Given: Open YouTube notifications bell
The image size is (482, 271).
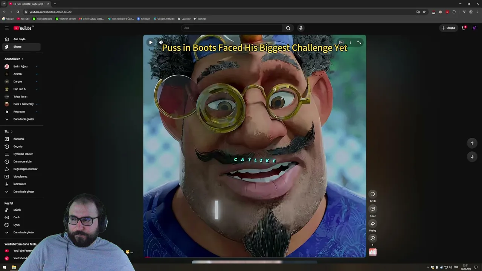Looking at the screenshot, I should pos(464,28).
